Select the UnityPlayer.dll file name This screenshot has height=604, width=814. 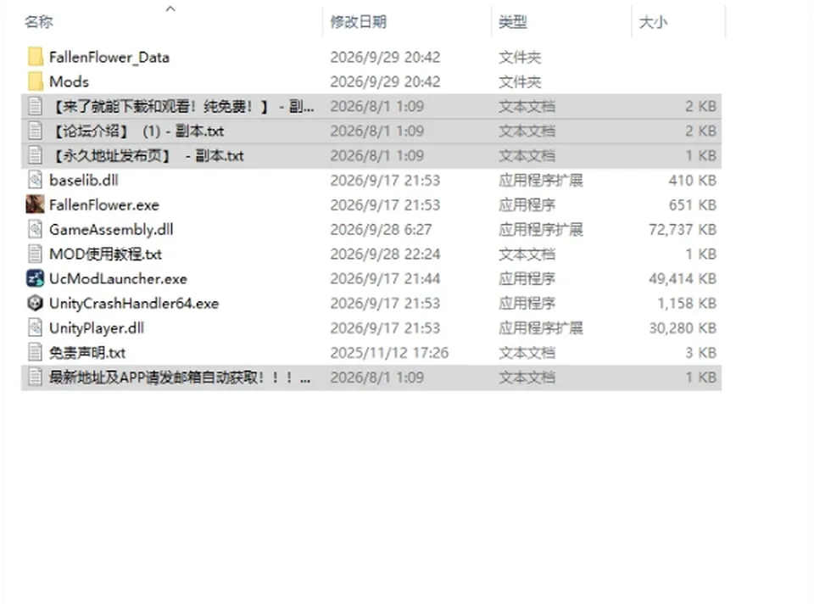pos(97,328)
